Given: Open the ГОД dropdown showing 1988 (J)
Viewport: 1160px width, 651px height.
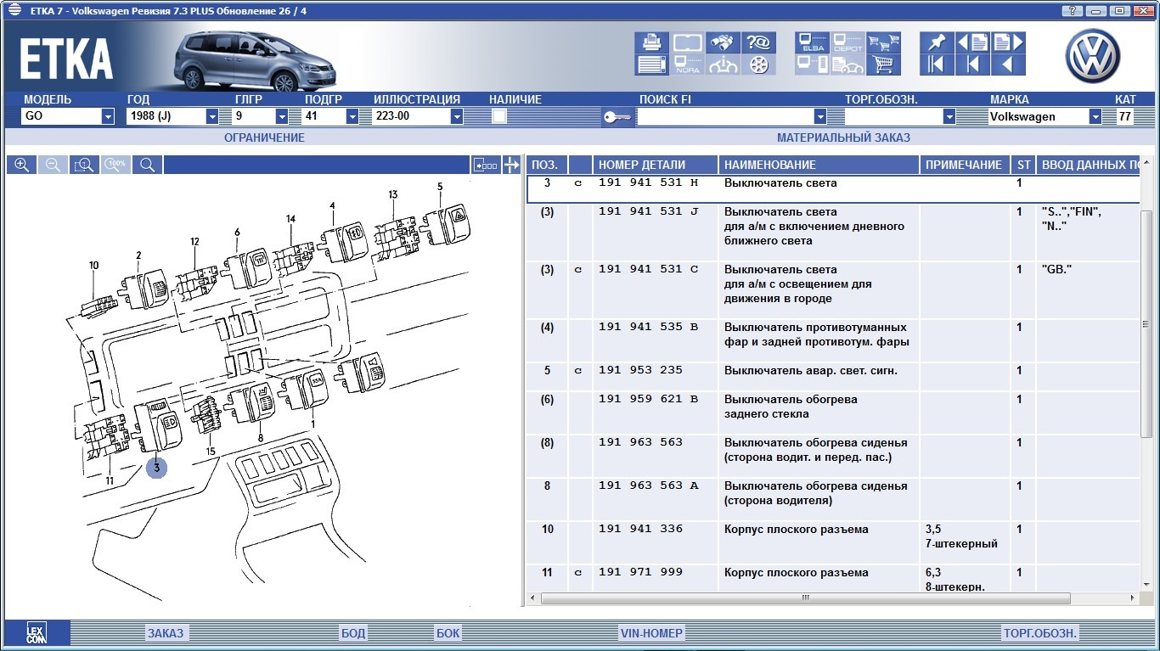Looking at the screenshot, I should click(x=211, y=117).
